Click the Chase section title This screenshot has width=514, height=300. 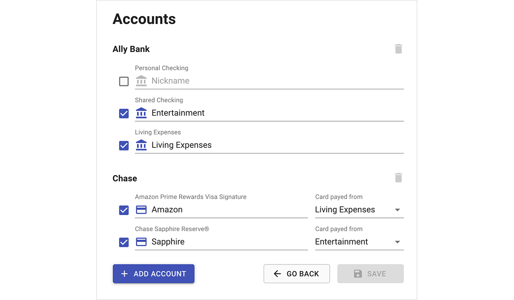pos(125,178)
